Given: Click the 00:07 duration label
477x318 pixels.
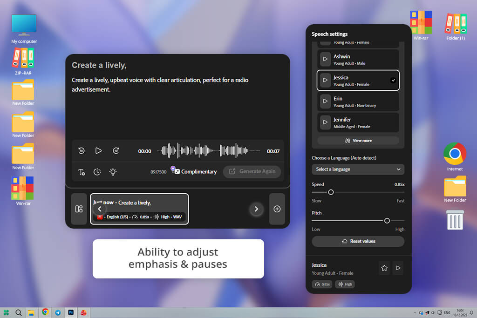Looking at the screenshot, I should click(273, 151).
